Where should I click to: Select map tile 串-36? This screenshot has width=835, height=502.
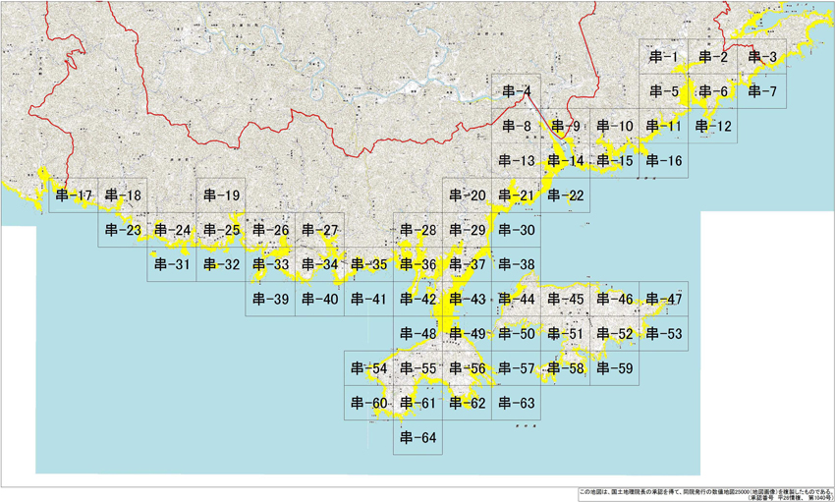click(x=418, y=264)
